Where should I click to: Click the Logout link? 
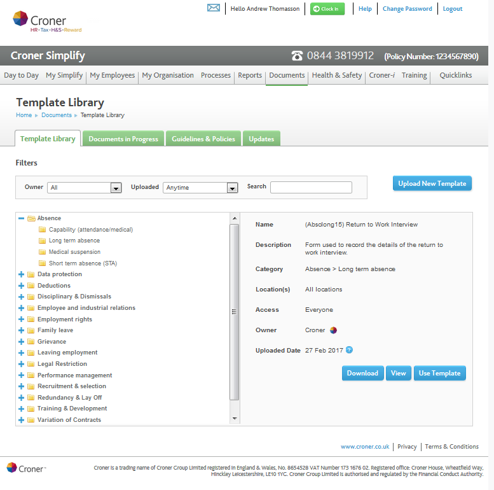453,9
